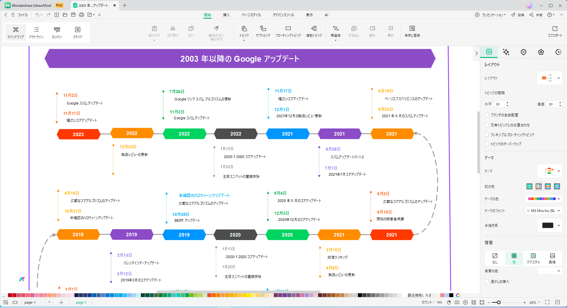Select the second rainbow color option
567x308 pixels.
[539, 186]
